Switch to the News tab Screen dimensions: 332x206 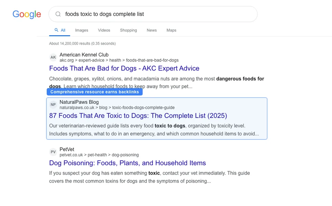tap(151, 30)
